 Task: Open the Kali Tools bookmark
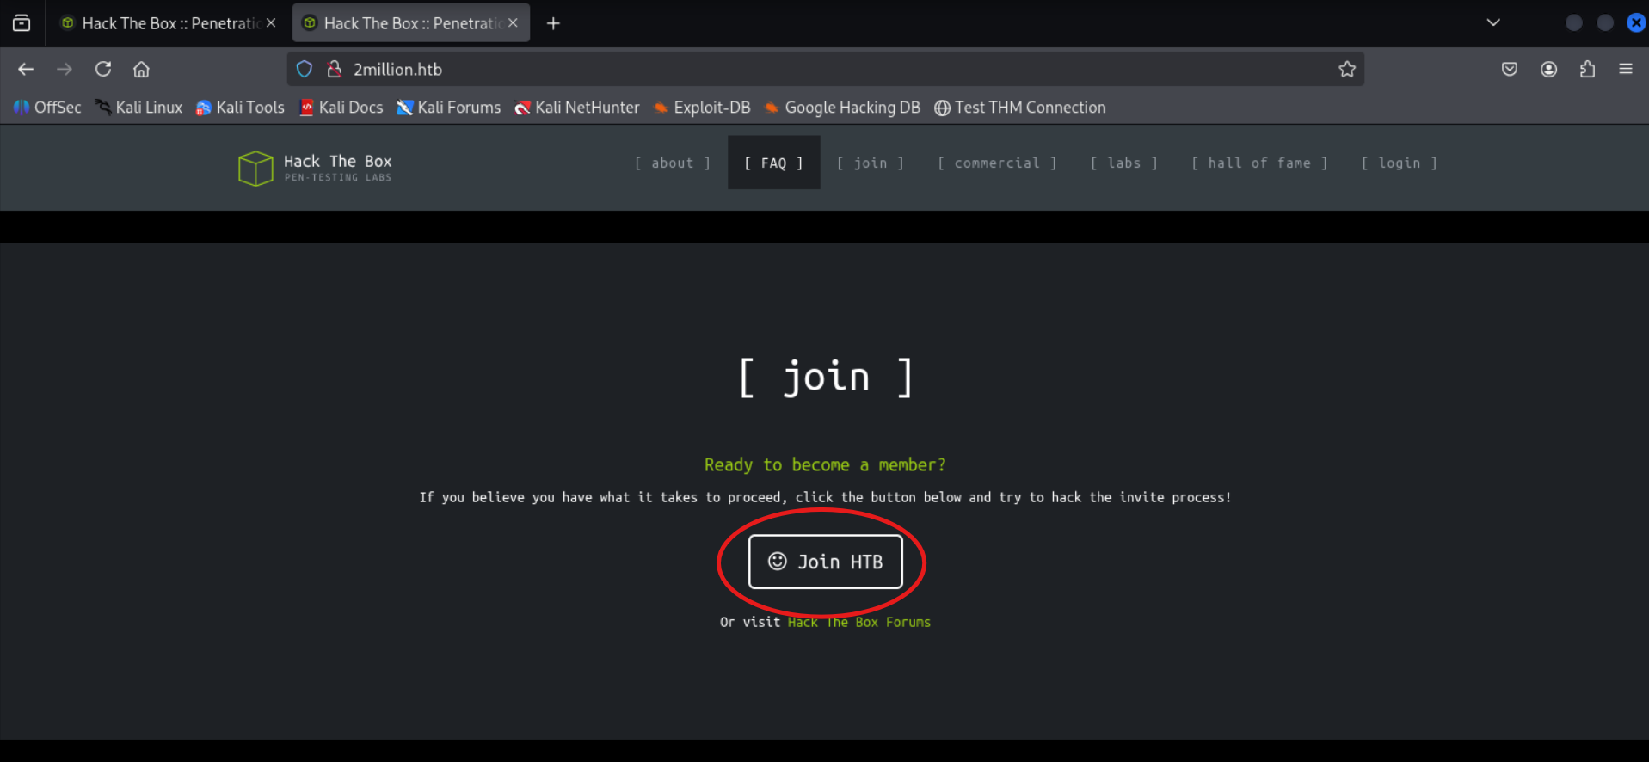[x=240, y=108]
